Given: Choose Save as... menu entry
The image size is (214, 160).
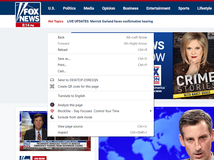Looking at the screenshot, I should [x=101, y=59].
